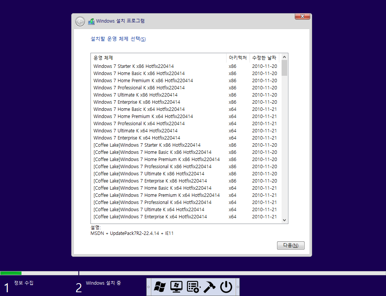Click the scroll-up arrow of OS list

point(284,57)
